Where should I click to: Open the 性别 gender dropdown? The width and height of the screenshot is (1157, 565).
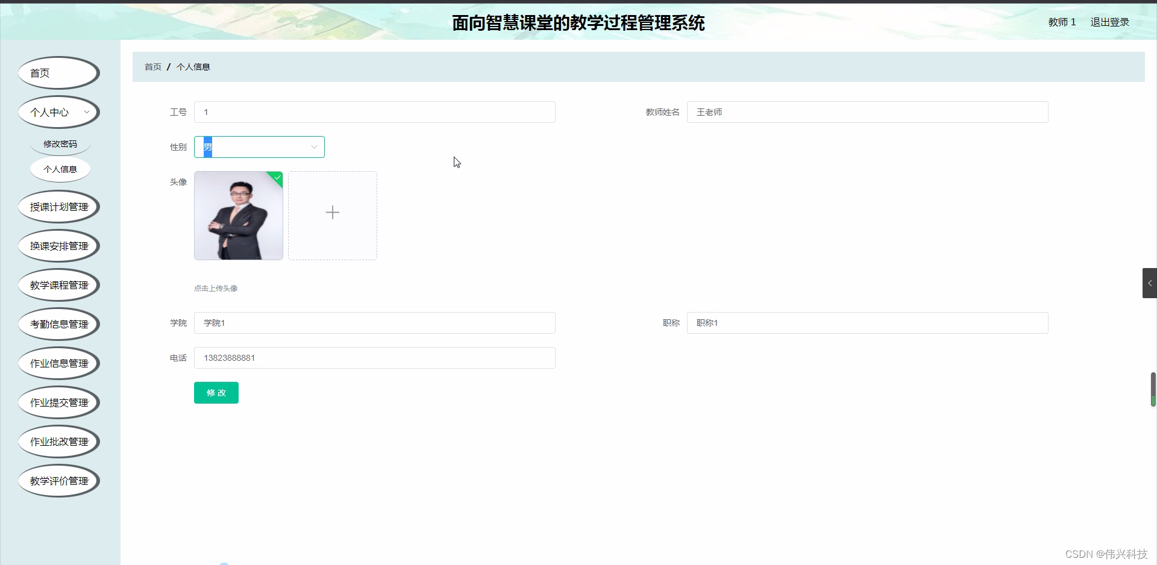coord(259,146)
